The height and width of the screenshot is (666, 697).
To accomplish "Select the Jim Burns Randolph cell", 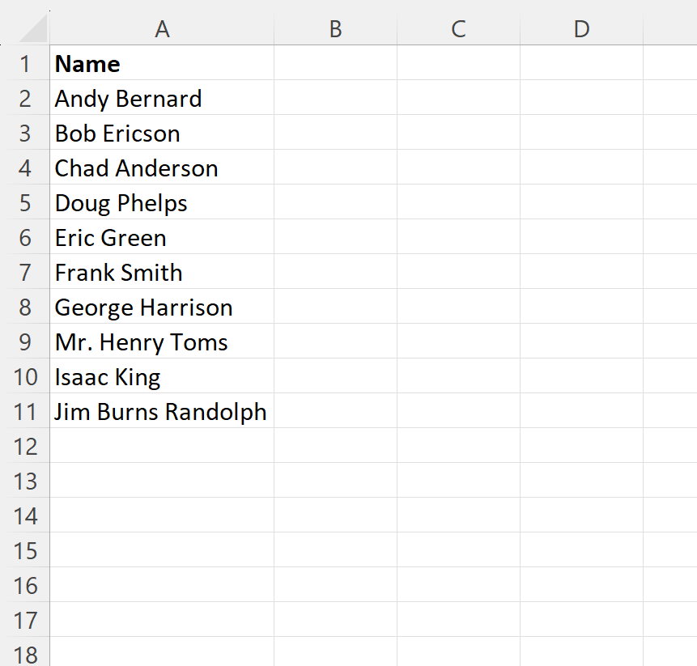I will [160, 412].
